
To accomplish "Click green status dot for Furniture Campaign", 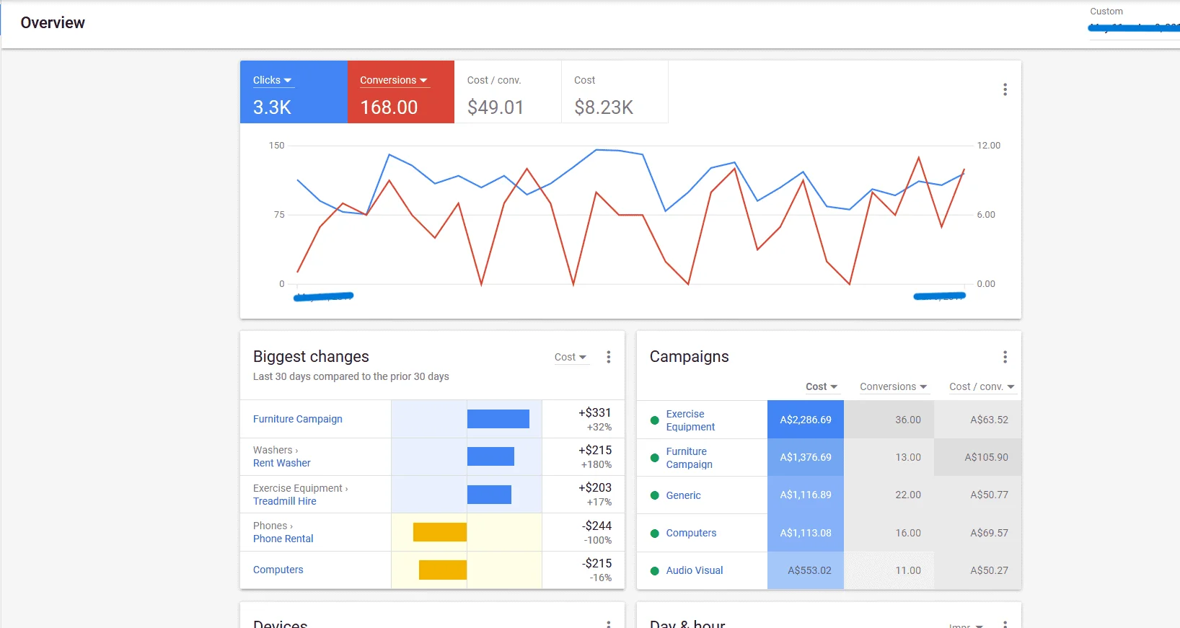I will point(655,458).
